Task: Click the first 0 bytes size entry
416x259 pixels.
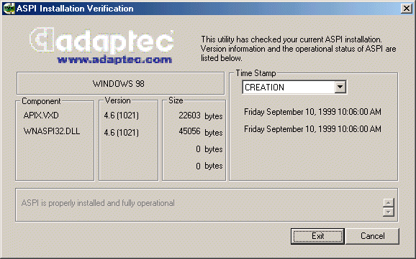Action: 209,149
